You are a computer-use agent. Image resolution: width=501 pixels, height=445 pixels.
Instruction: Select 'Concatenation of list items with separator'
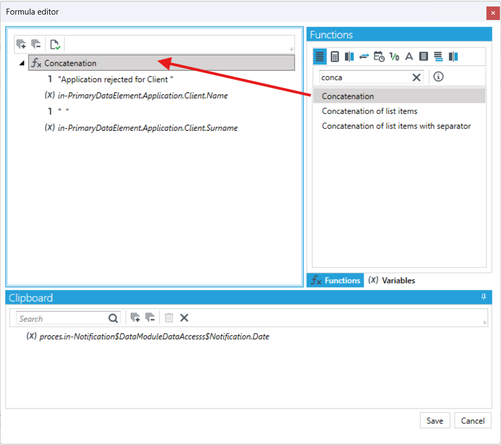pos(396,126)
